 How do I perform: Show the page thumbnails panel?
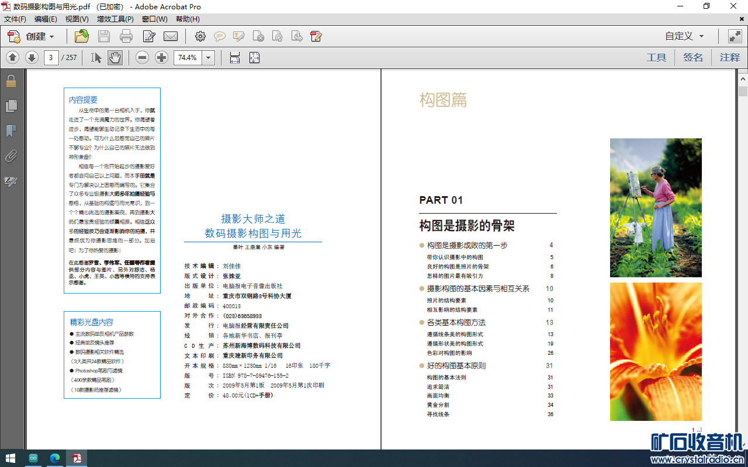click(11, 106)
